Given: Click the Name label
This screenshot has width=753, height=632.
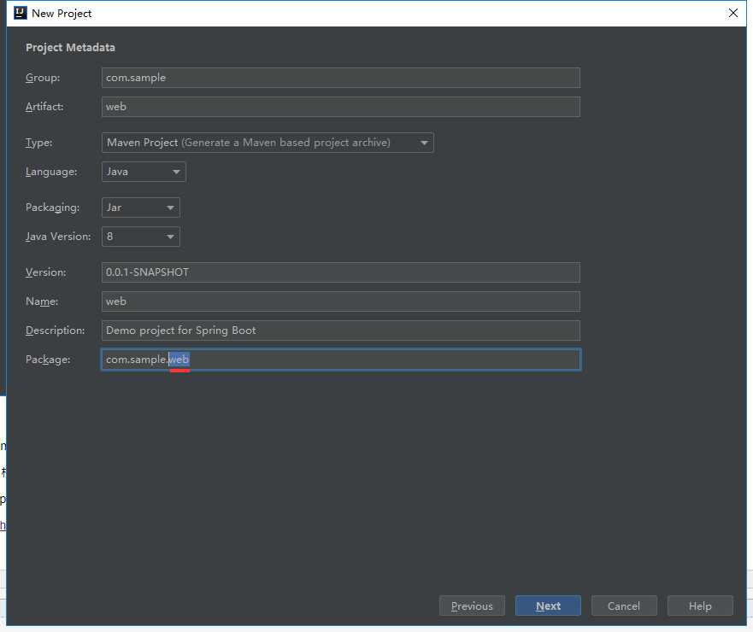Looking at the screenshot, I should coord(42,301).
